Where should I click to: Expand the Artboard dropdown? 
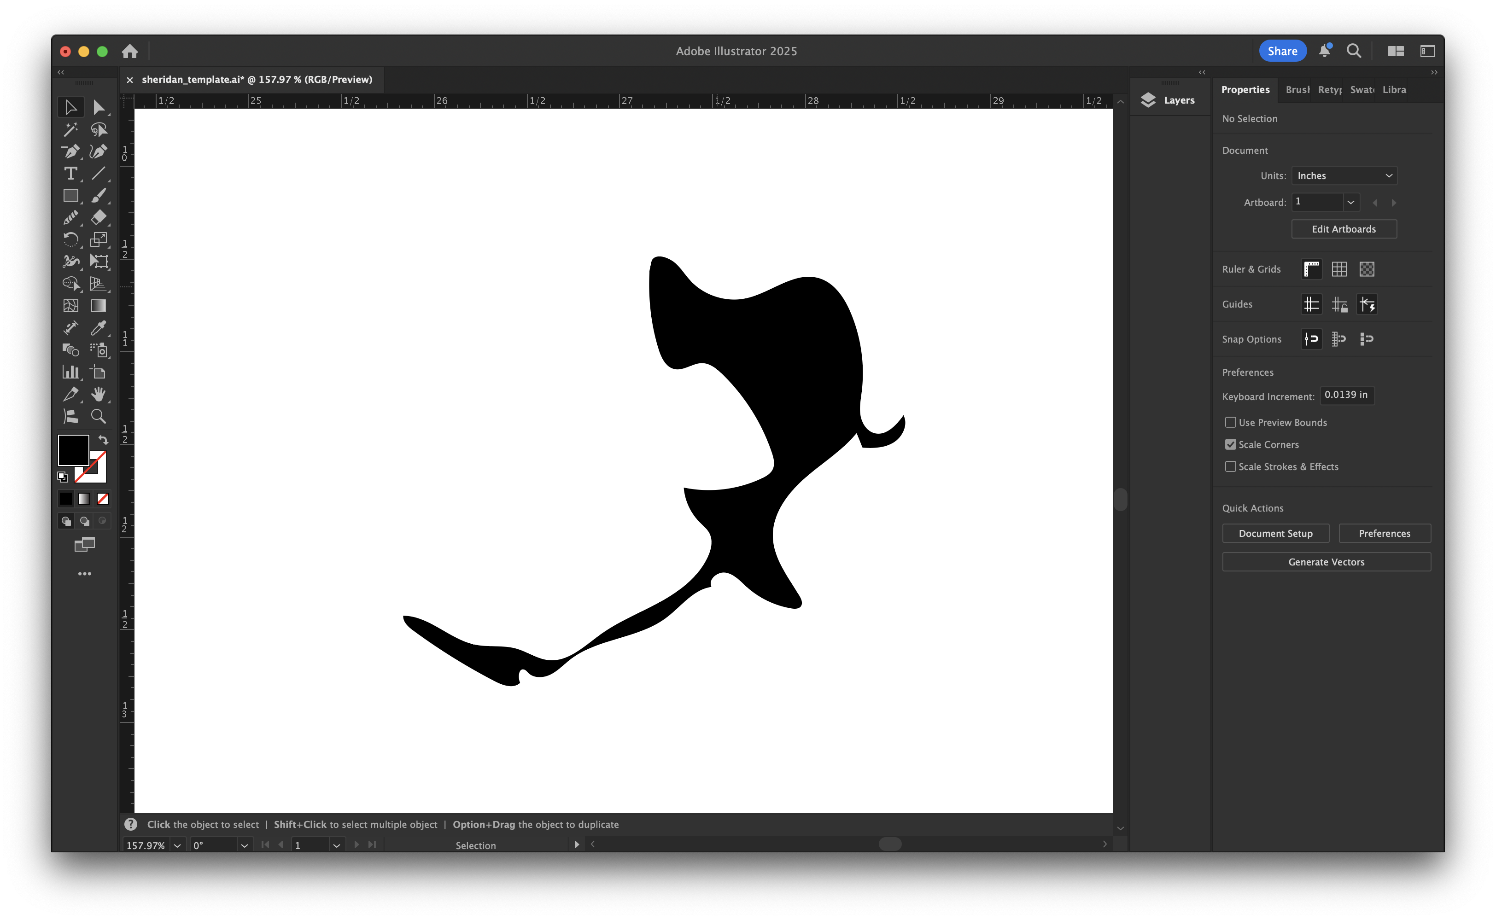point(1350,202)
